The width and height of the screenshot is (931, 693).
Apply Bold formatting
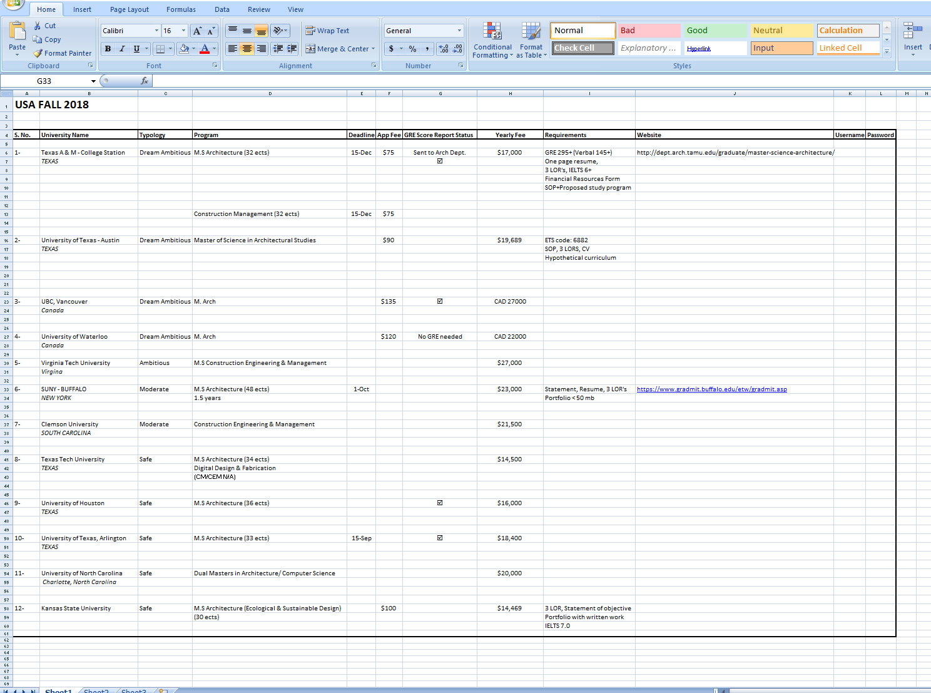pos(108,49)
